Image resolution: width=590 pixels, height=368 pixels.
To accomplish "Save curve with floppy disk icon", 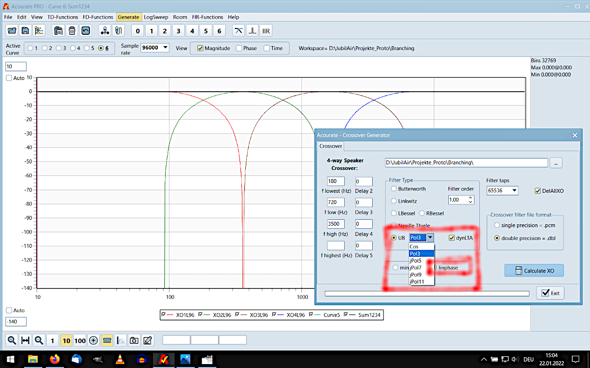I will 25,30.
